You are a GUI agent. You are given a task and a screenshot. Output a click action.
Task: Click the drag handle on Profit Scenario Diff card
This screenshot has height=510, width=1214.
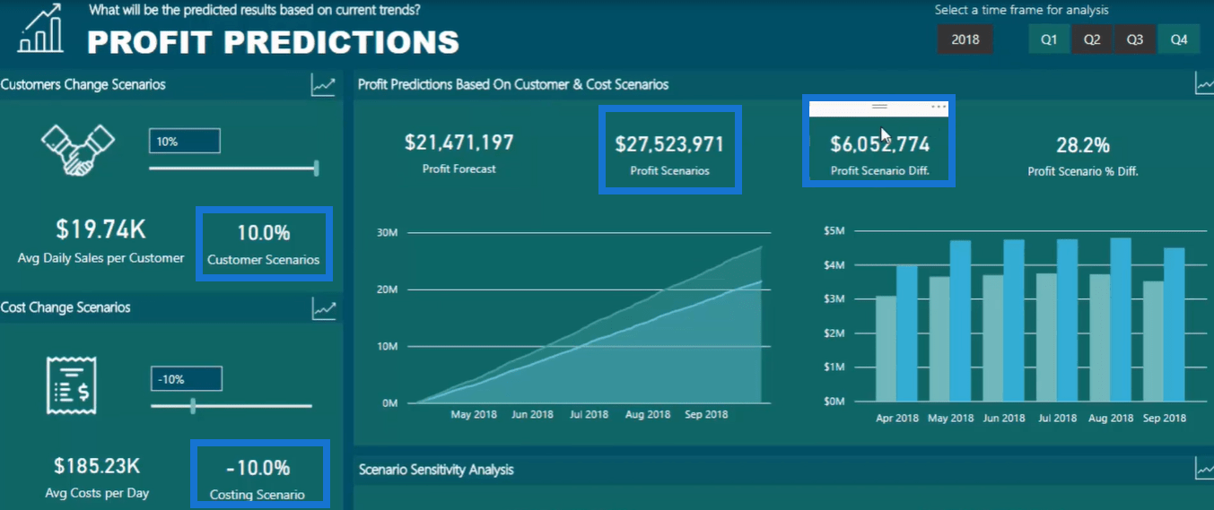tap(879, 107)
